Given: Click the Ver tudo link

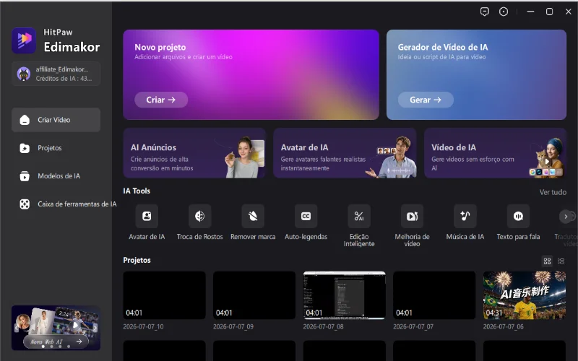Looking at the screenshot, I should [553, 192].
